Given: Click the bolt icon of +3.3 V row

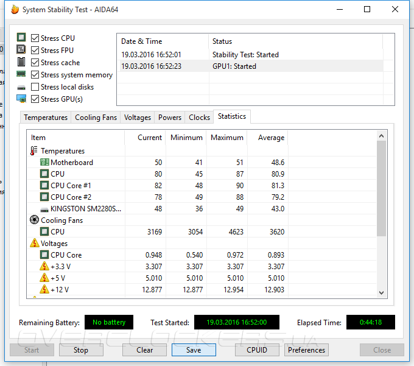Looking at the screenshot, I should click(44, 266).
